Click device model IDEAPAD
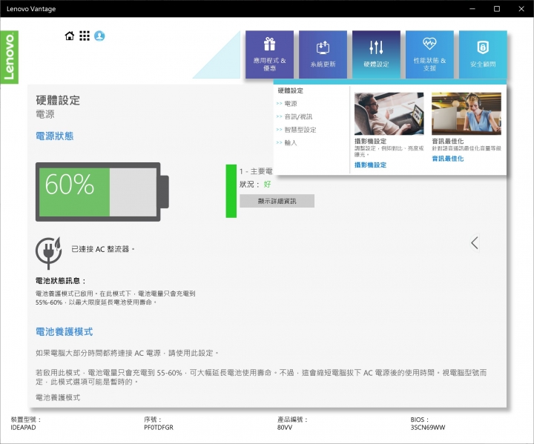 [x=23, y=427]
